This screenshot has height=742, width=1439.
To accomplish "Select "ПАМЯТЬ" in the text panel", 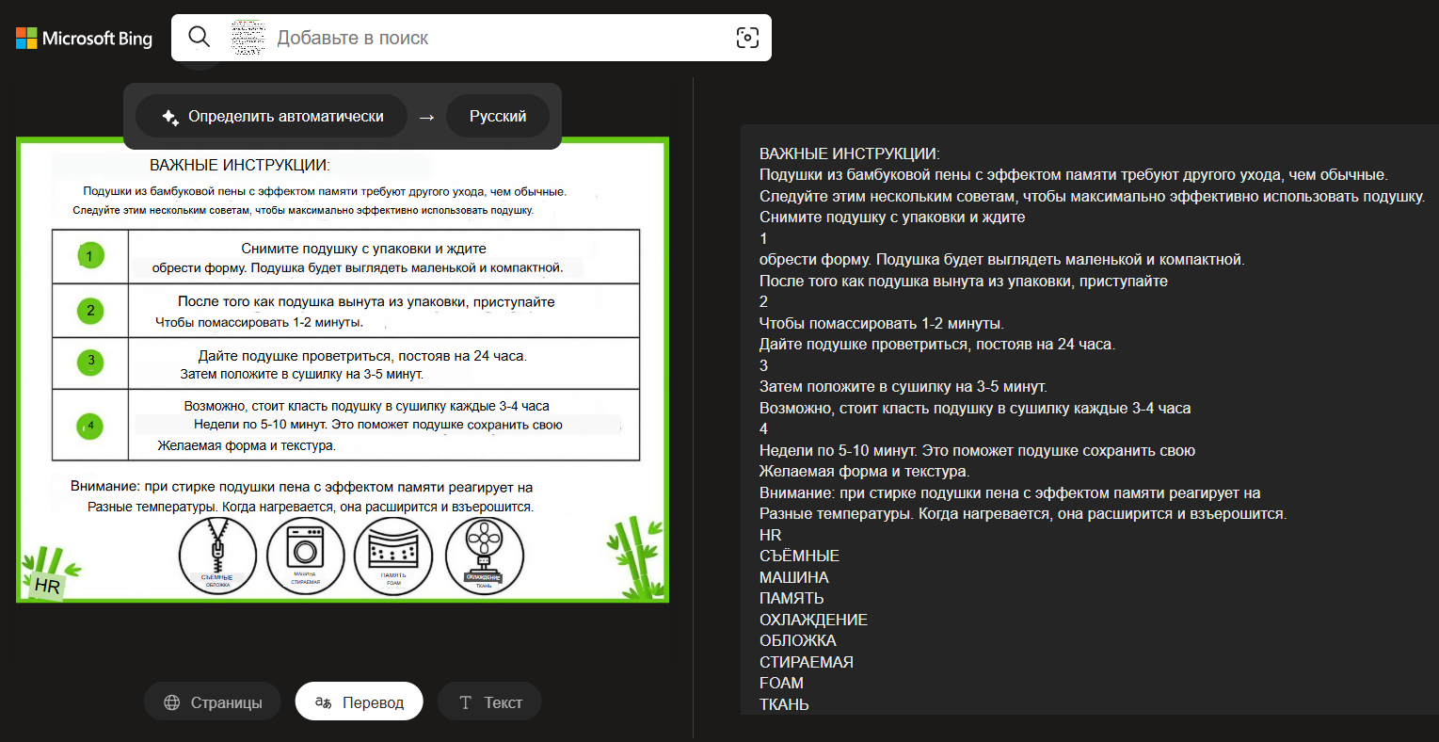I will tap(791, 599).
